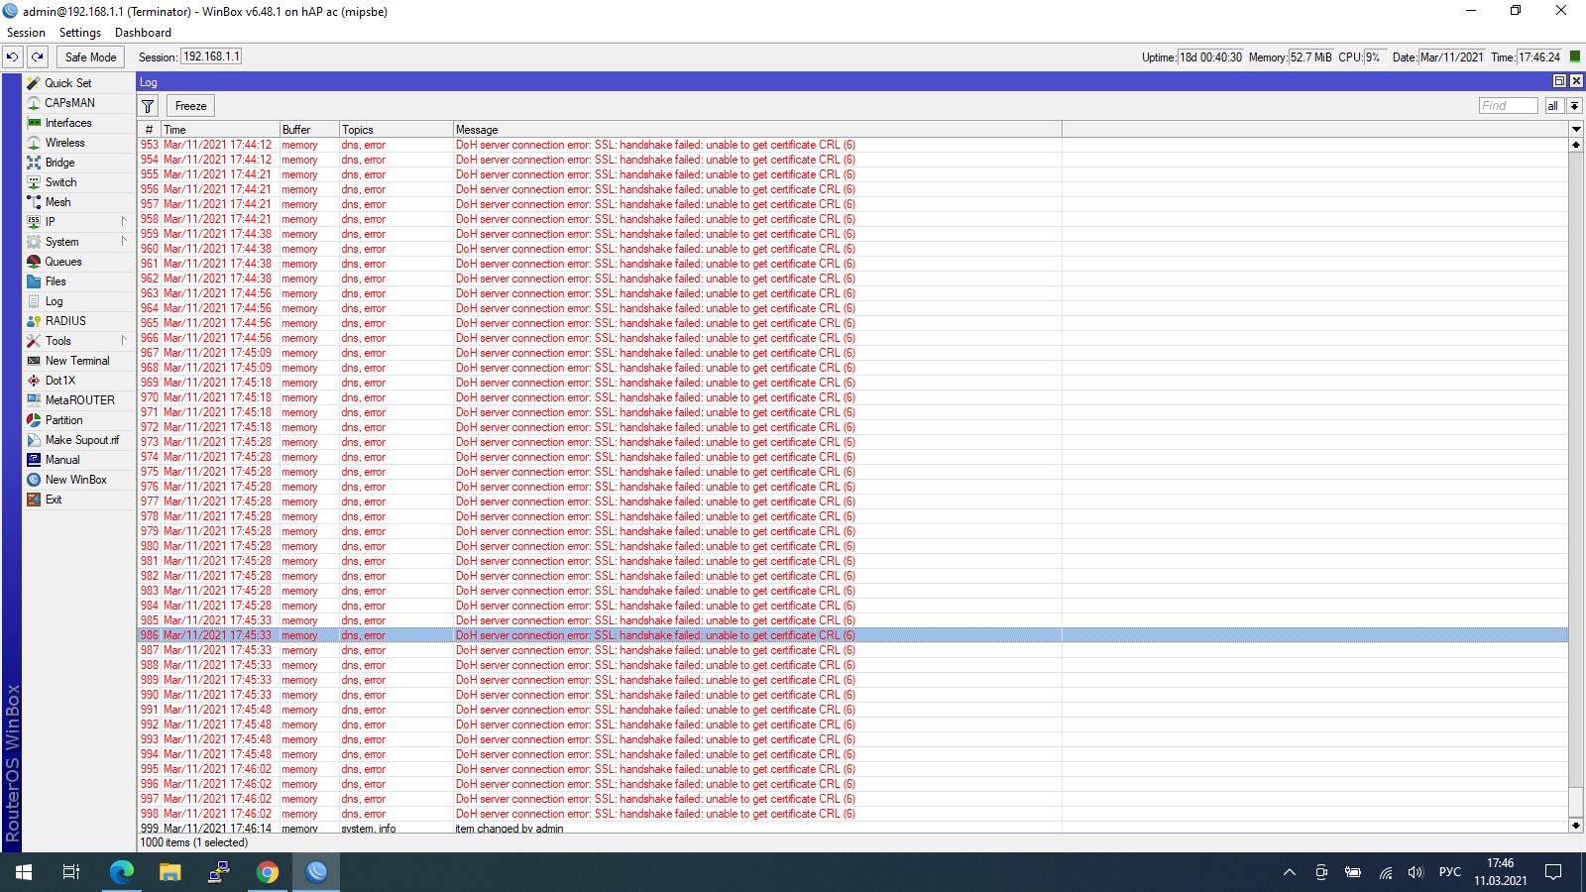This screenshot has width=1586, height=892.
Task: Click Make Supout.rif in sidebar
Action: click(81, 440)
